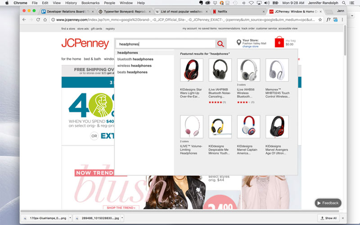Open 'find a store' link

point(68,29)
